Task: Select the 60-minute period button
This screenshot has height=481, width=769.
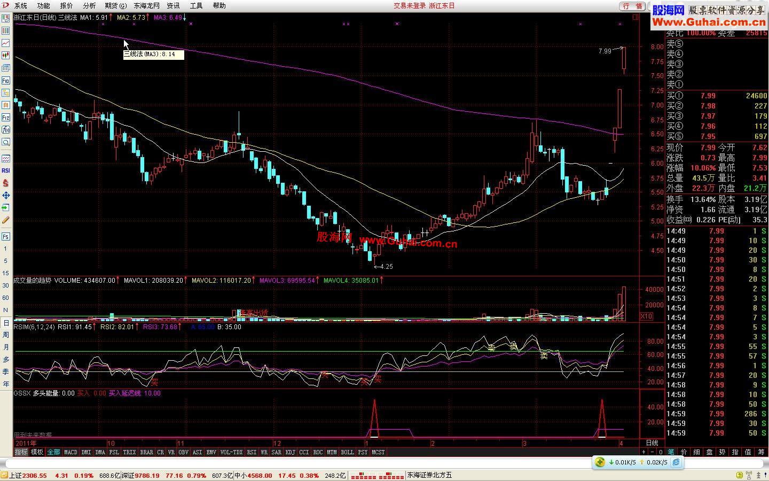Action: pos(6,298)
